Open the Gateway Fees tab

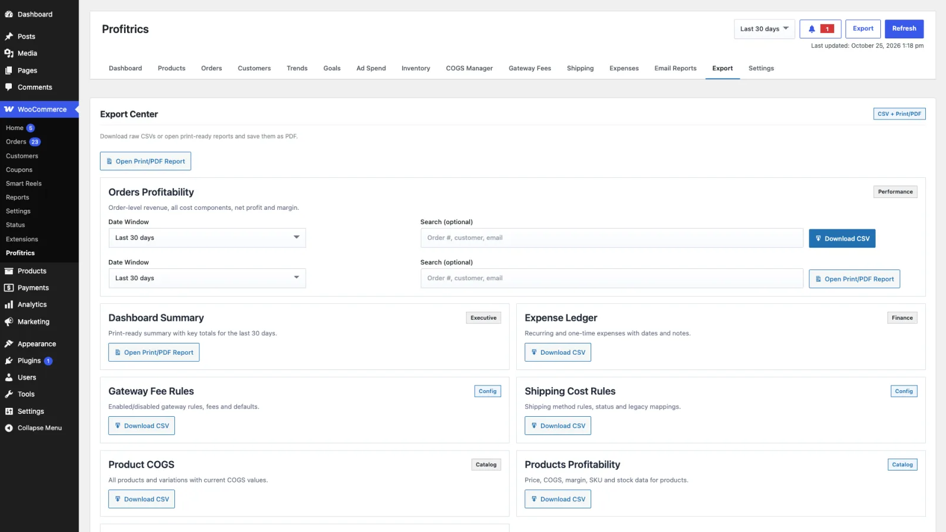point(530,69)
